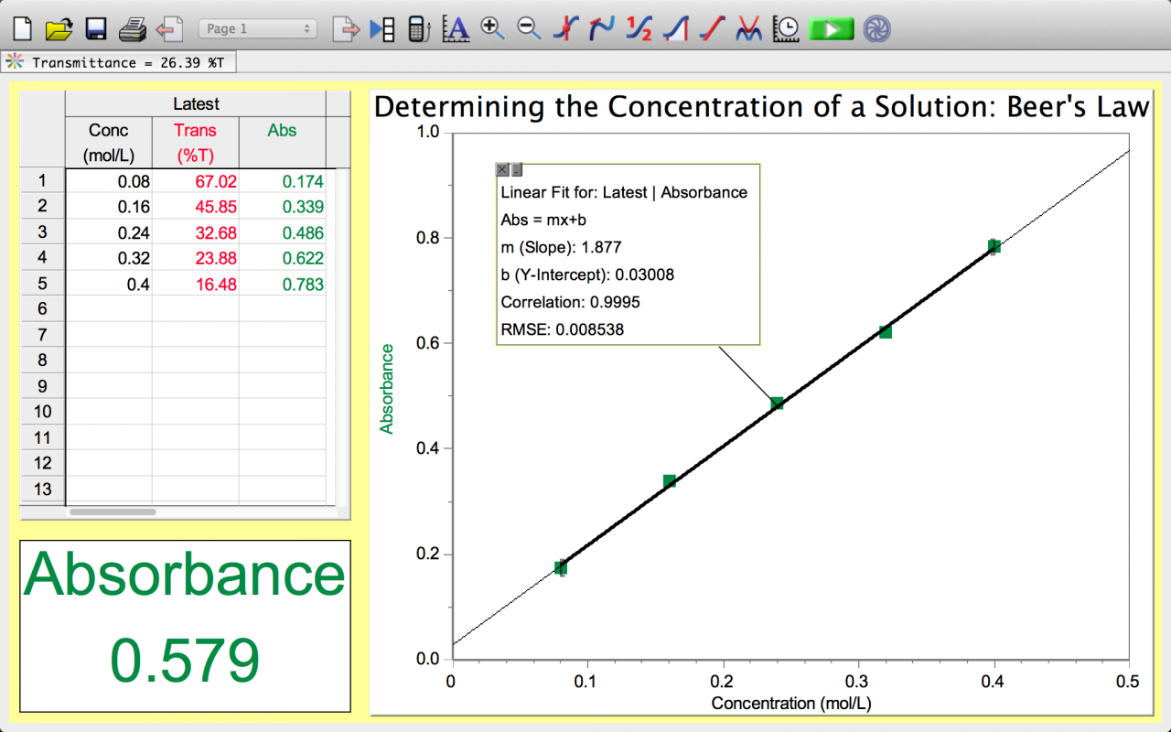Close the Linear Fit info box
This screenshot has width=1171, height=732.
[x=502, y=170]
